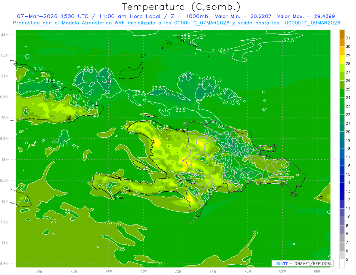
Task: Click the color scale label "18"
Action: tap(348, 149)
